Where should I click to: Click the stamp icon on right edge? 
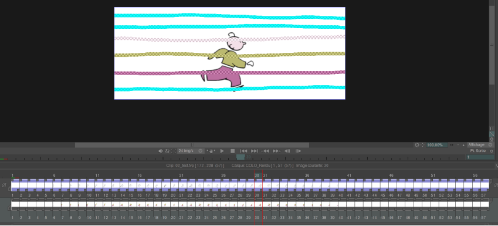492,140
